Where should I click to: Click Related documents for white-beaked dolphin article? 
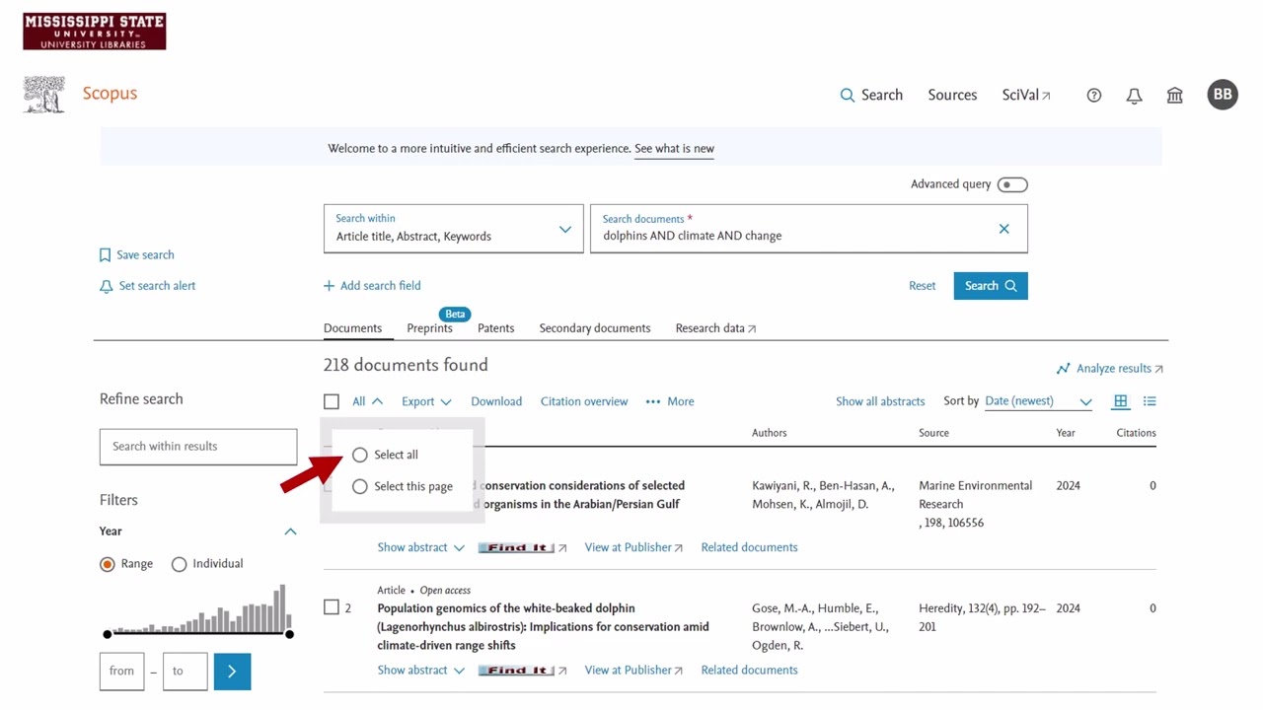pyautogui.click(x=749, y=671)
